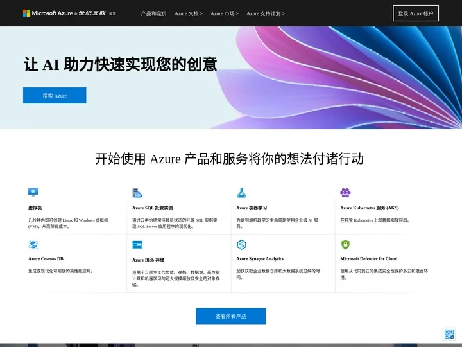The image size is (462, 347).
Task: Click the 几秒钟内即可创建 Linux 和 Windows 虚拟机 description
Action: click(68, 224)
